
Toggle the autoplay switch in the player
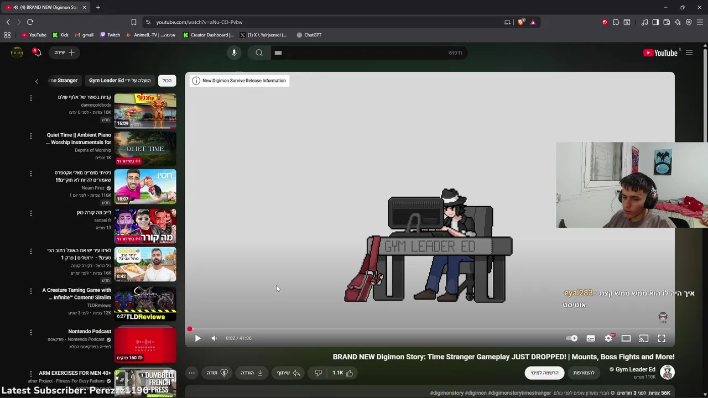click(572, 338)
